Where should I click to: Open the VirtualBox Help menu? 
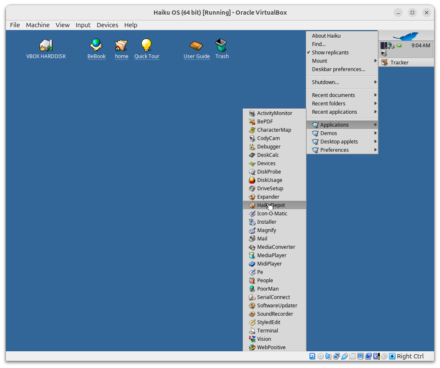click(x=131, y=25)
